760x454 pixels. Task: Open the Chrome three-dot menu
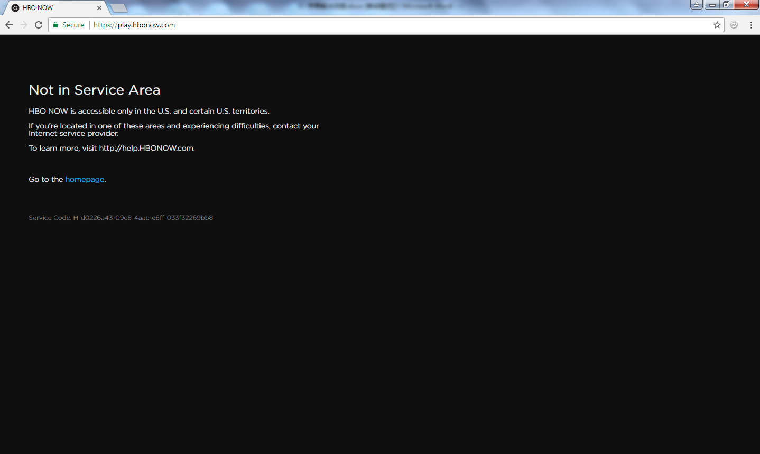(x=751, y=25)
